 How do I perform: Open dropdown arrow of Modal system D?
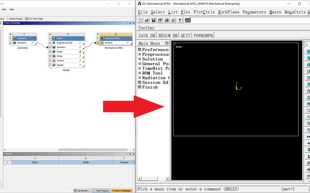[50, 34]
